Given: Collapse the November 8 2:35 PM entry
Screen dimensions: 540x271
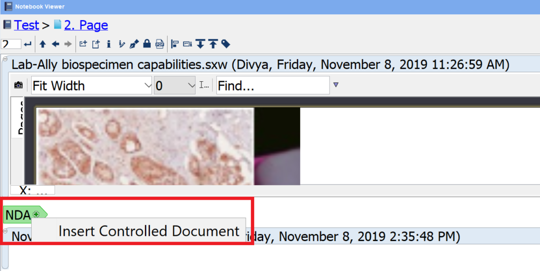Looking at the screenshot, I should point(5,231).
